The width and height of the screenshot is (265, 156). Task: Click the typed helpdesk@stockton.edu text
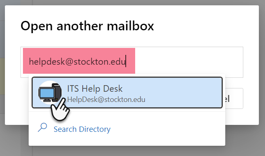77,61
